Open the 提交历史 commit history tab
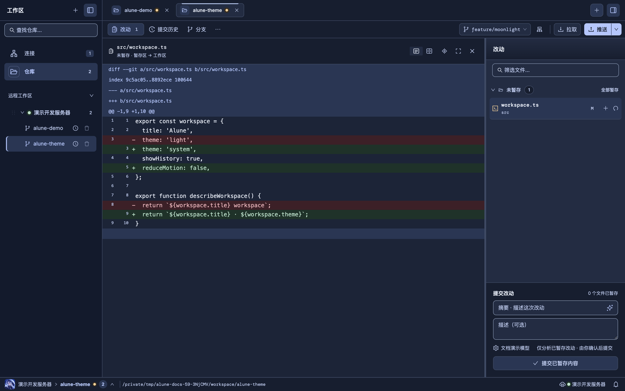 point(164,30)
